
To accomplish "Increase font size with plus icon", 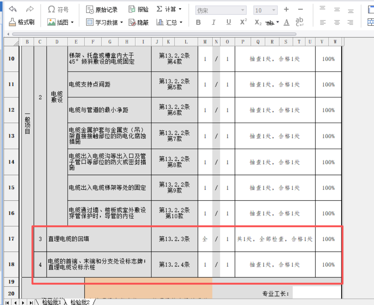I will (x=286, y=10).
